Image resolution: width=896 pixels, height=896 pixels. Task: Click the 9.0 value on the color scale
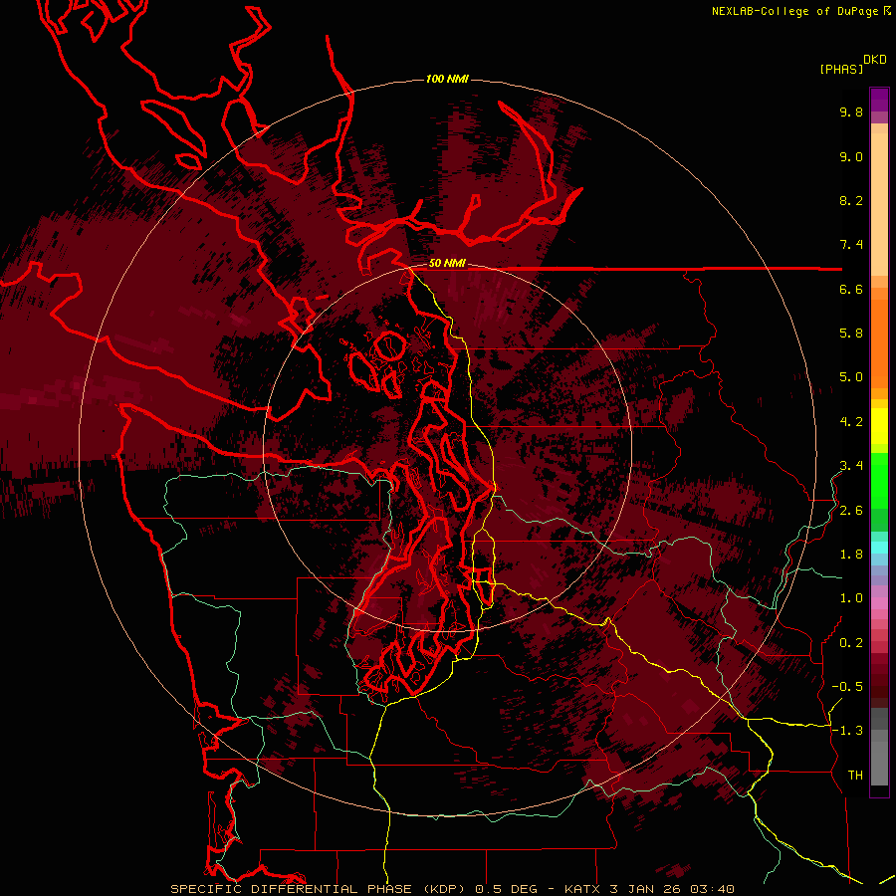pyautogui.click(x=851, y=156)
